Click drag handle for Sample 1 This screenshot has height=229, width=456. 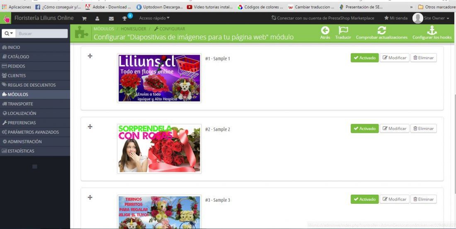90,56
